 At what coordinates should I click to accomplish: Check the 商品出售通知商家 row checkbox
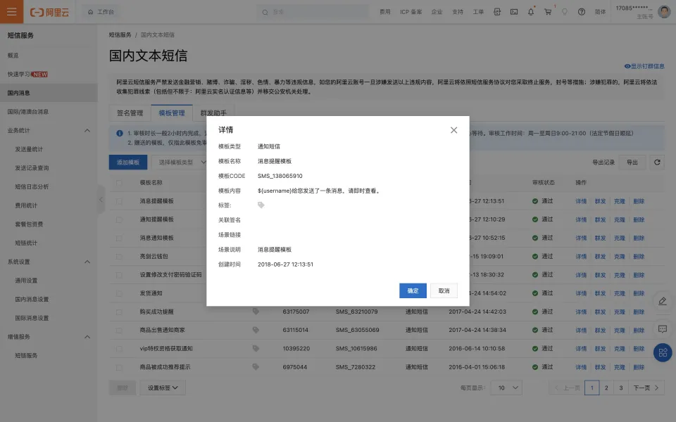(119, 331)
